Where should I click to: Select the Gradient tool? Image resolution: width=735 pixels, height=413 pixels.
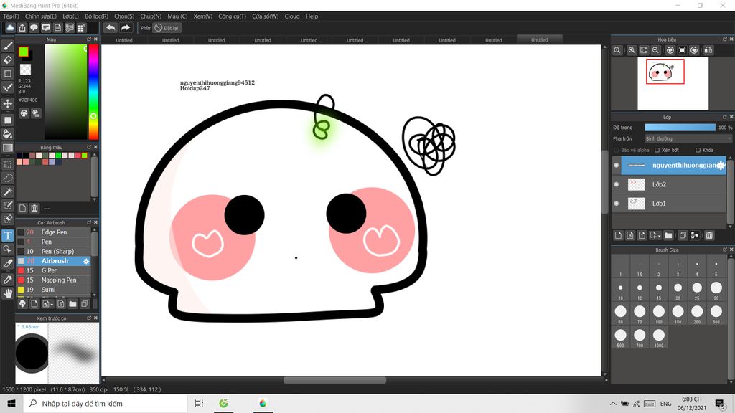coord(7,148)
